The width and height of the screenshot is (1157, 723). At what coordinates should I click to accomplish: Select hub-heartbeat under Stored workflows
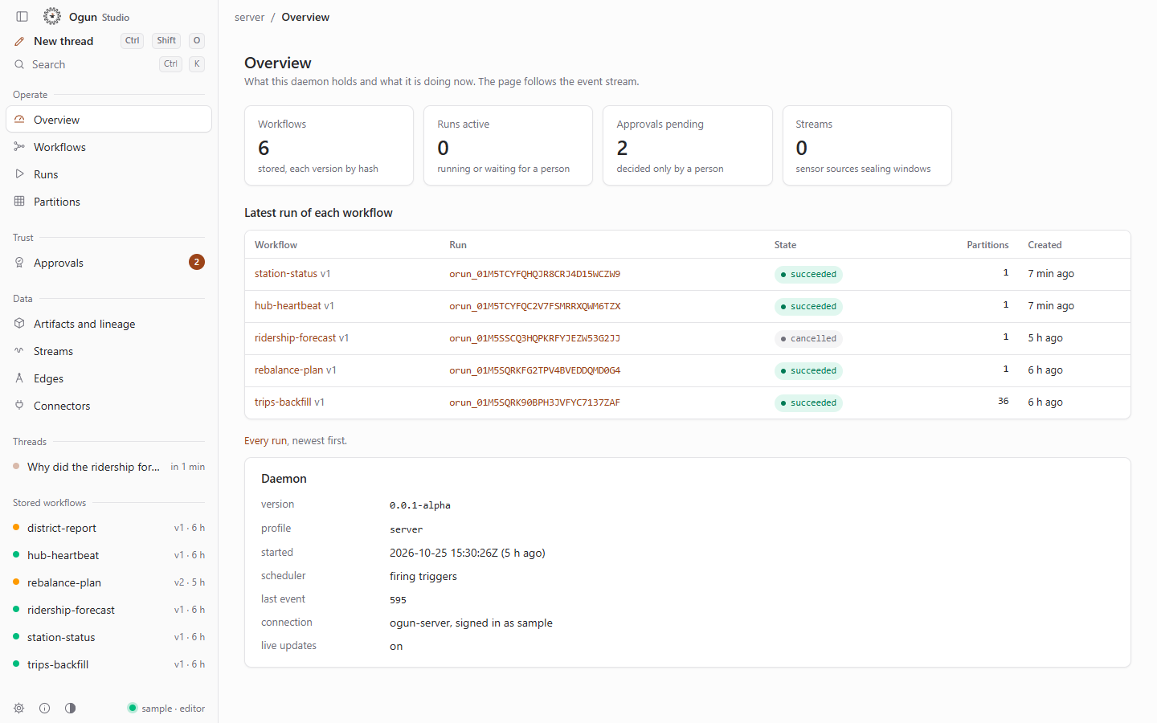pos(108,555)
